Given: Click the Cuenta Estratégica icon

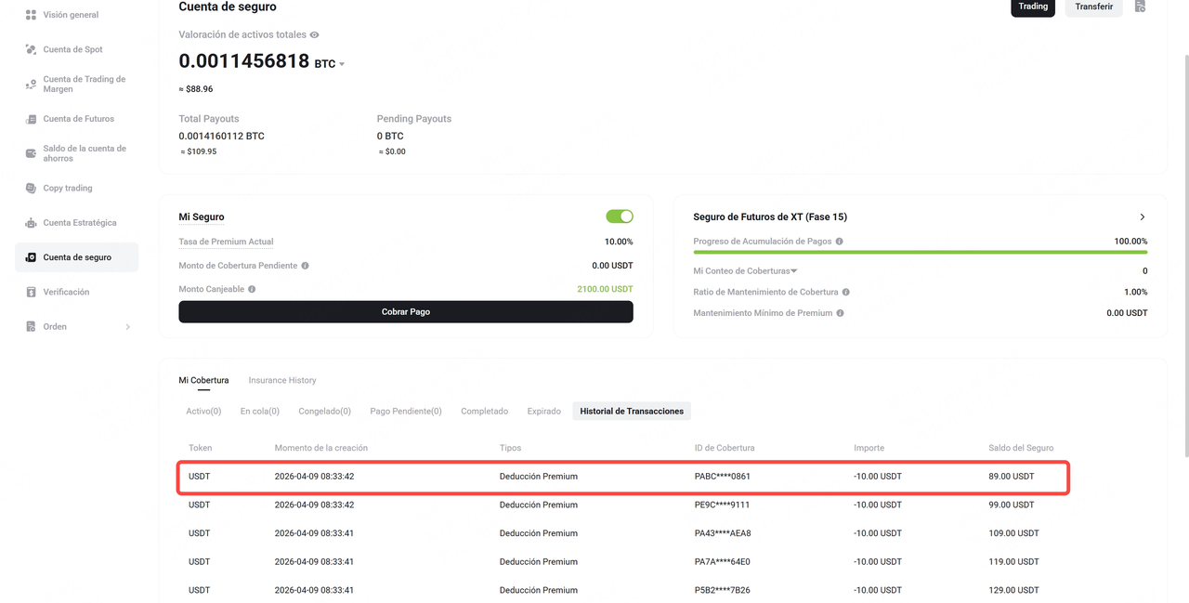Looking at the screenshot, I should tap(31, 223).
